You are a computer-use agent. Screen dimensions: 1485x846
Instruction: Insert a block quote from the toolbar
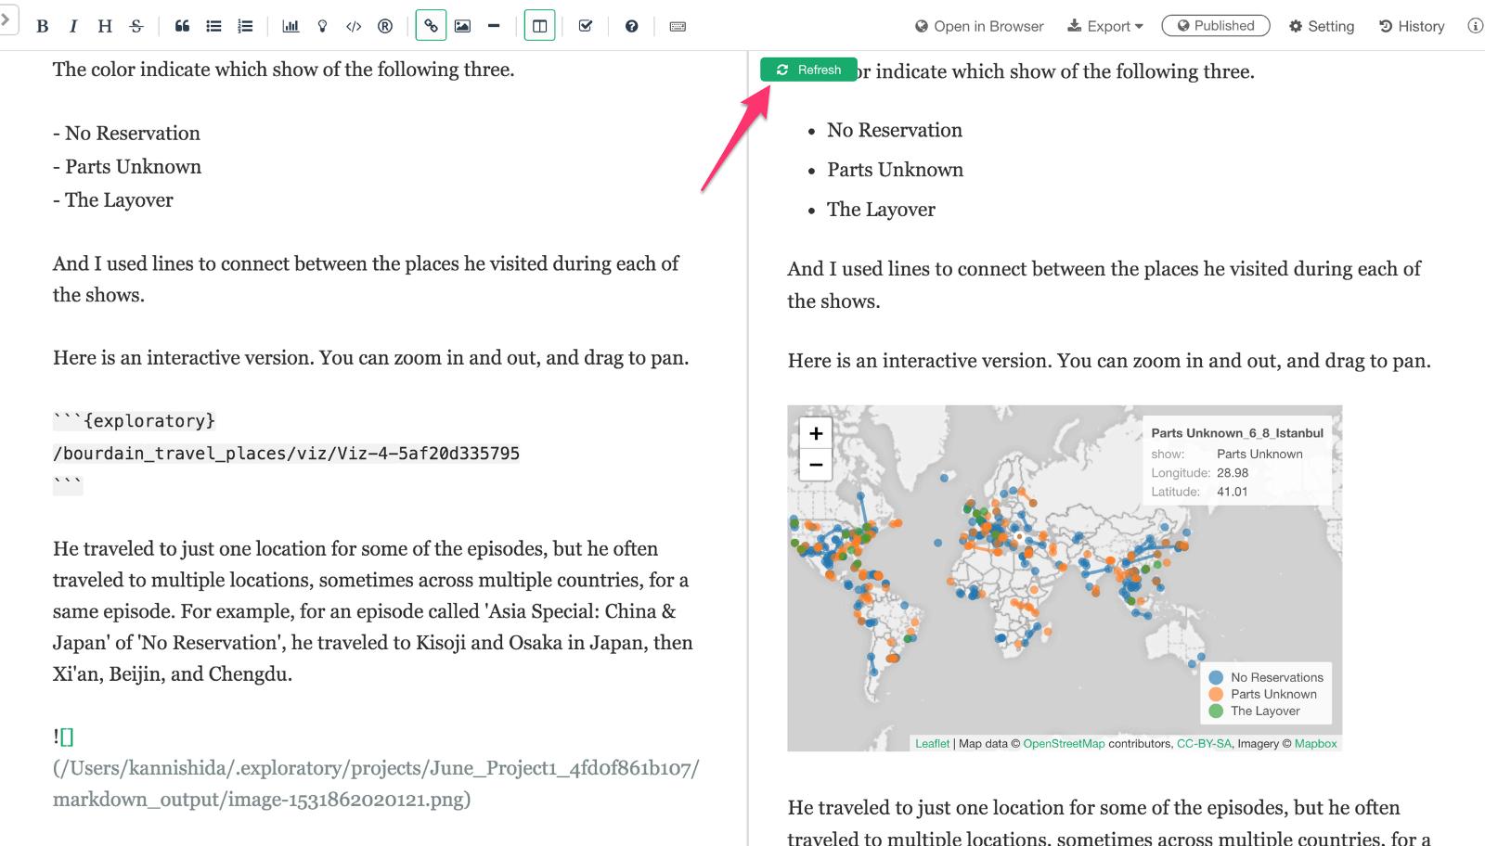[182, 26]
